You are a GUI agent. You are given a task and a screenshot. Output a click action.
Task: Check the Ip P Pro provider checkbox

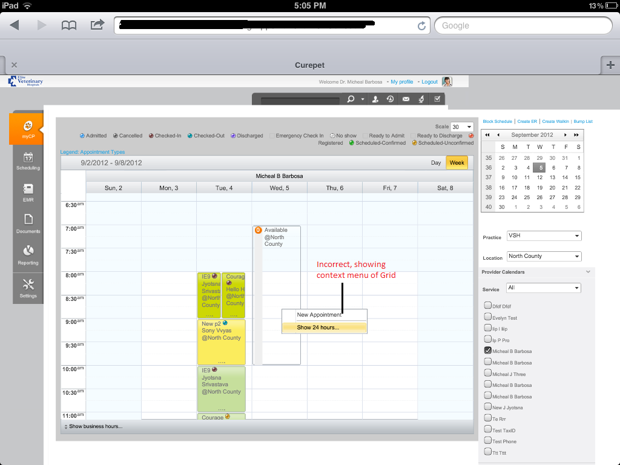coord(487,339)
